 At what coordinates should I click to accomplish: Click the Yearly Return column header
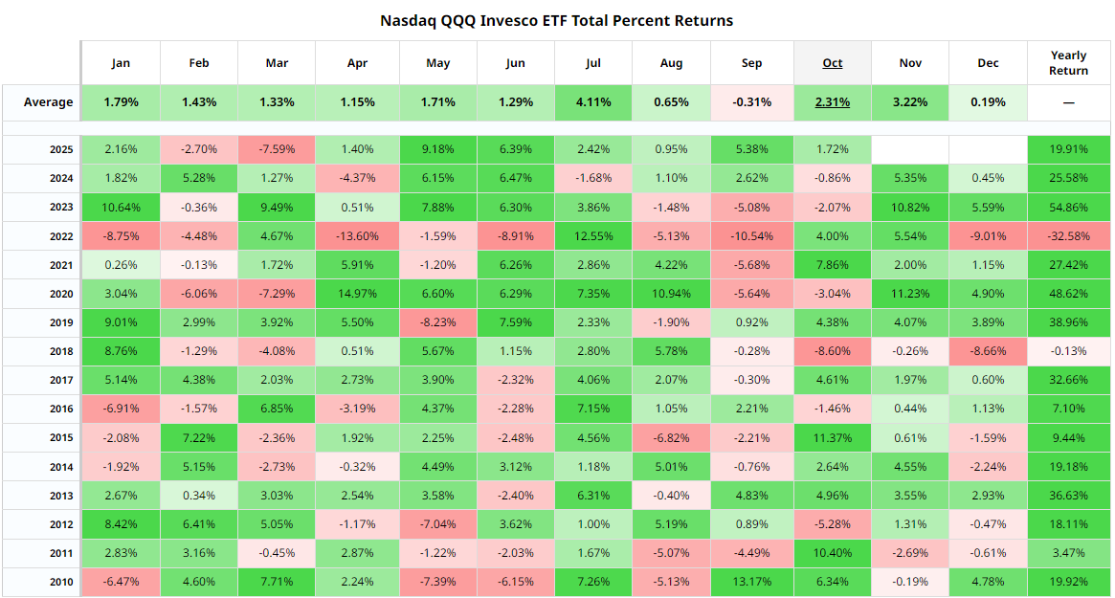pos(1068,63)
